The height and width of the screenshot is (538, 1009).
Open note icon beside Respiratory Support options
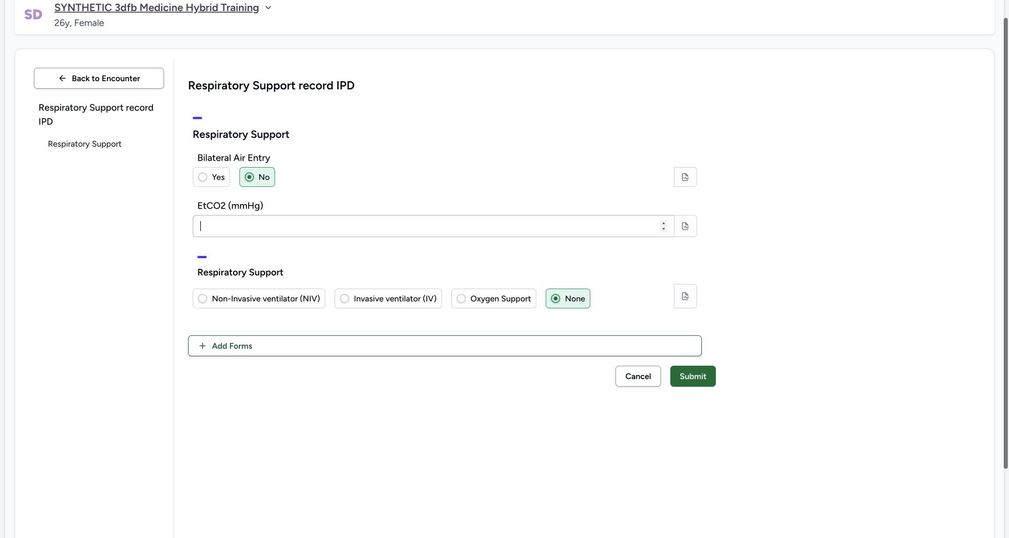(685, 296)
